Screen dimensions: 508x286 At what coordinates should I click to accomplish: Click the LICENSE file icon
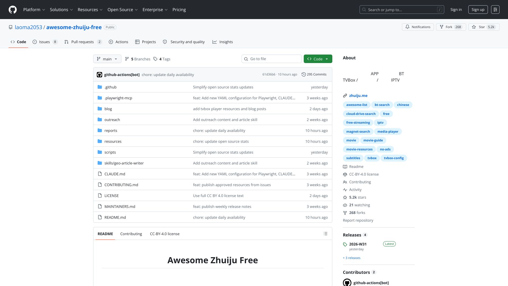100,195
